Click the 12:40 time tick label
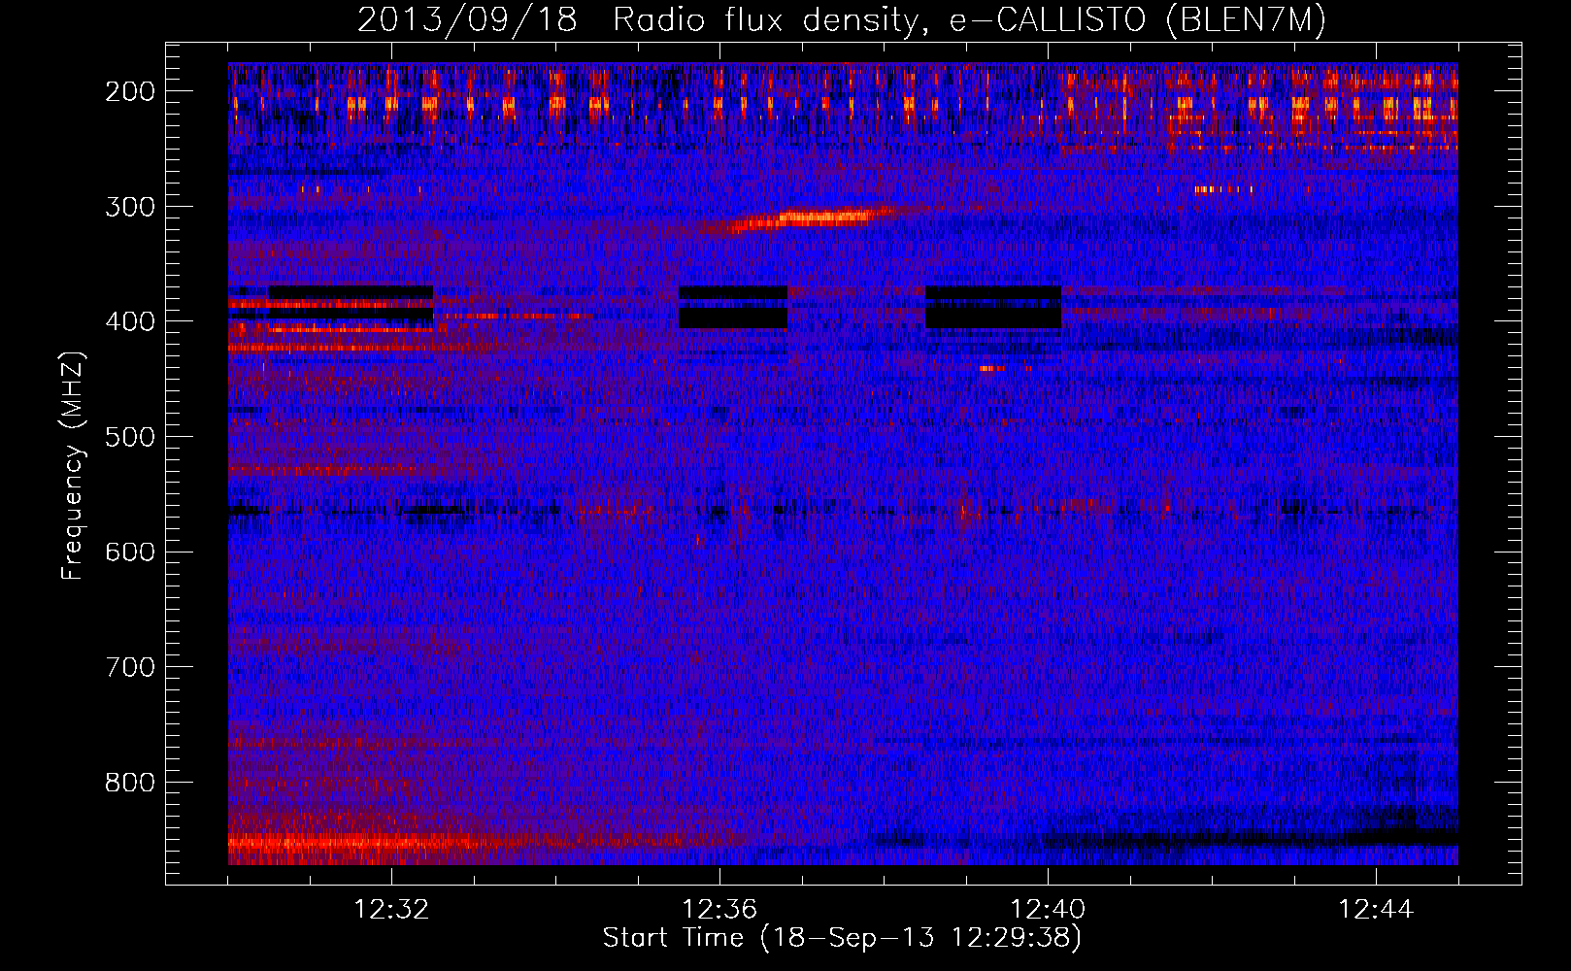Image resolution: width=1571 pixels, height=971 pixels. tap(1048, 910)
